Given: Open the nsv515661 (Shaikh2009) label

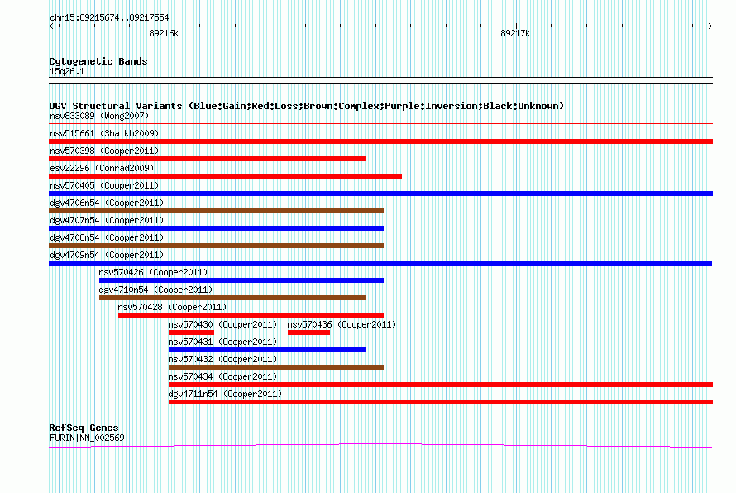Looking at the screenshot, I should (x=104, y=133).
